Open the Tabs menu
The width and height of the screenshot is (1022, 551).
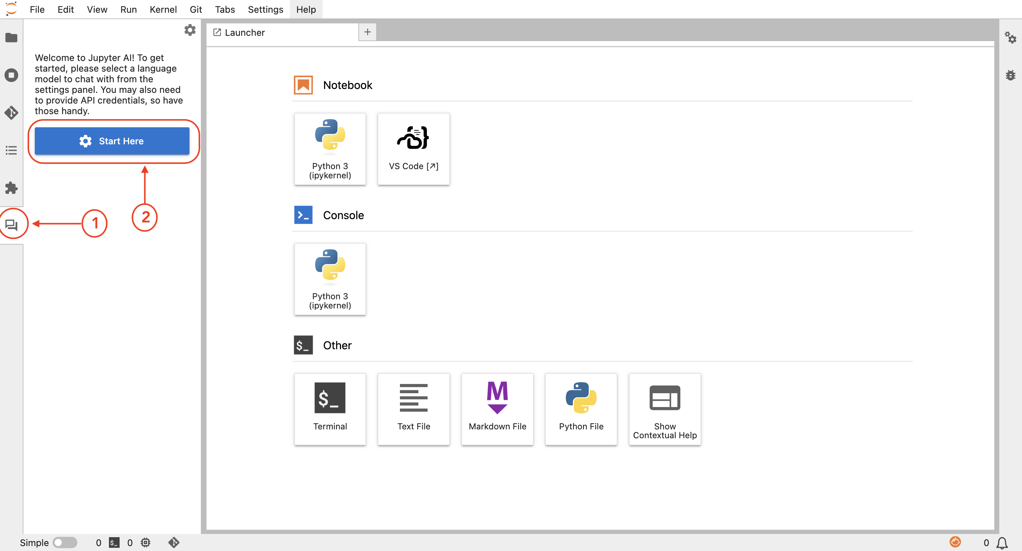click(225, 9)
